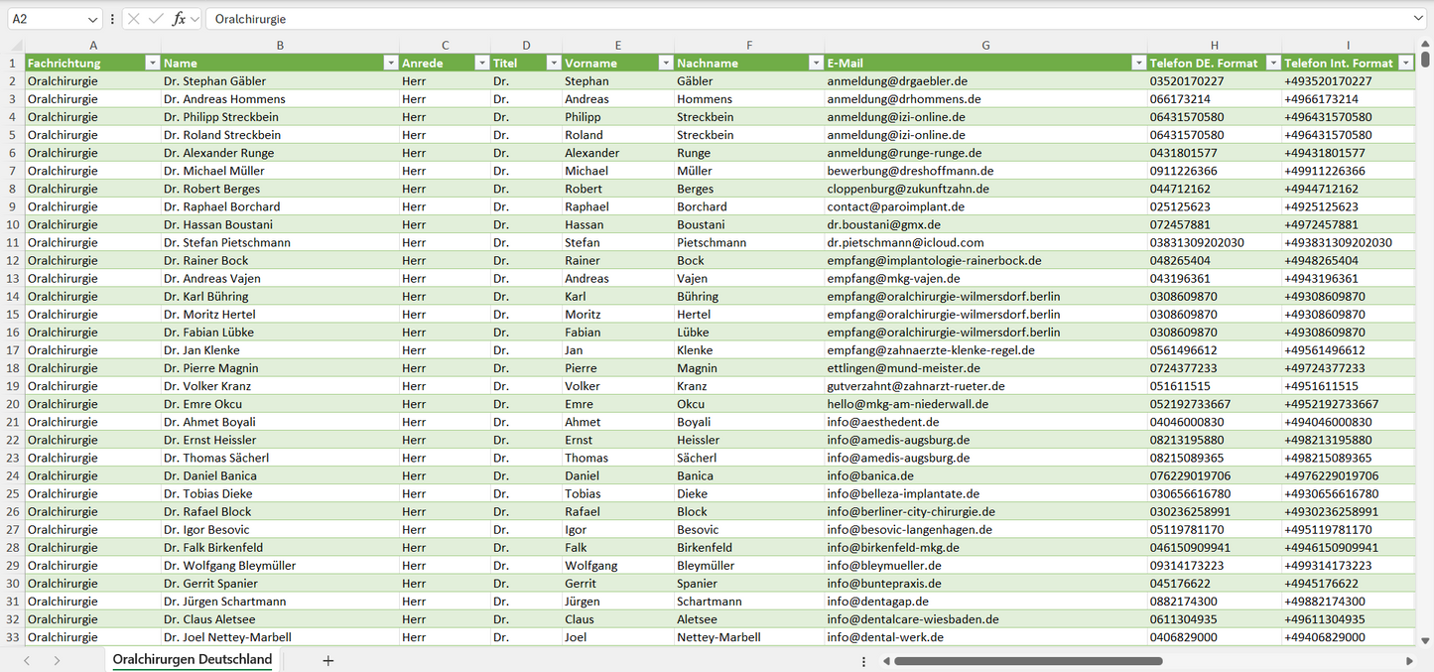
Task: Add a new sheet with plus icon
Action: 328,660
